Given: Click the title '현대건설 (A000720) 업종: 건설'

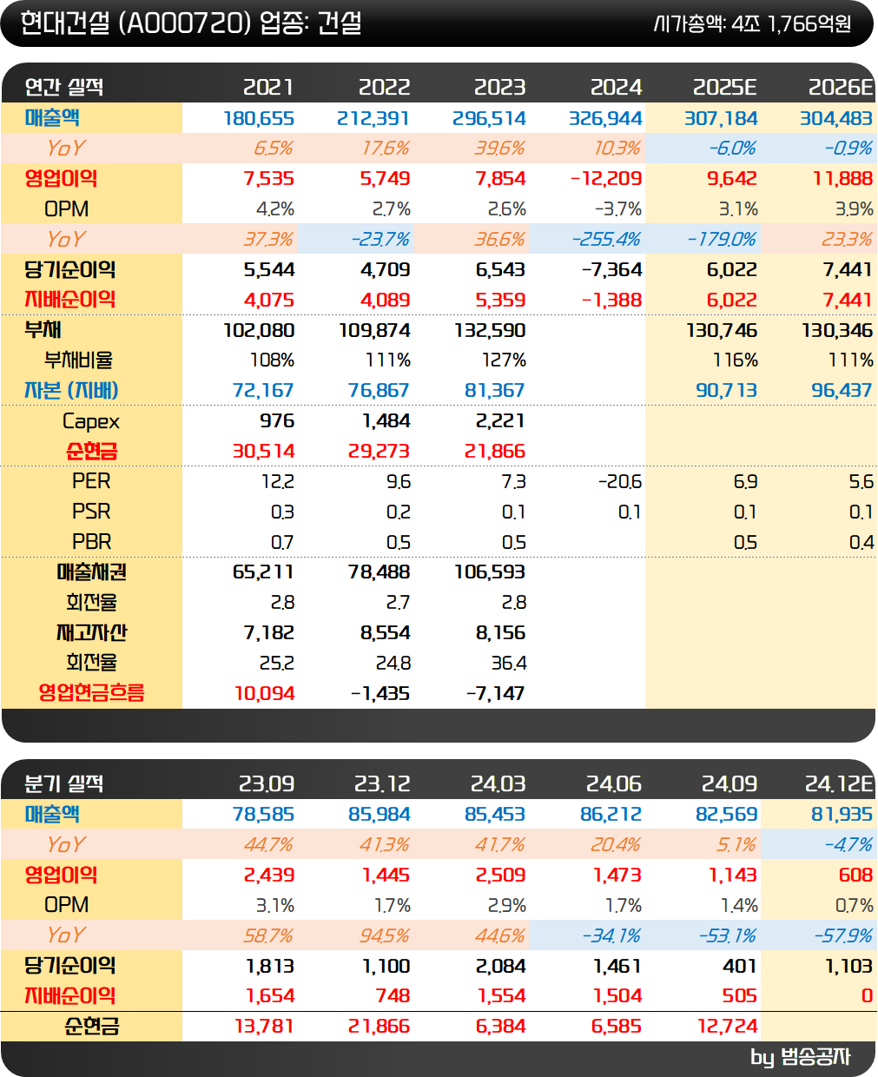Looking at the screenshot, I should [x=190, y=23].
